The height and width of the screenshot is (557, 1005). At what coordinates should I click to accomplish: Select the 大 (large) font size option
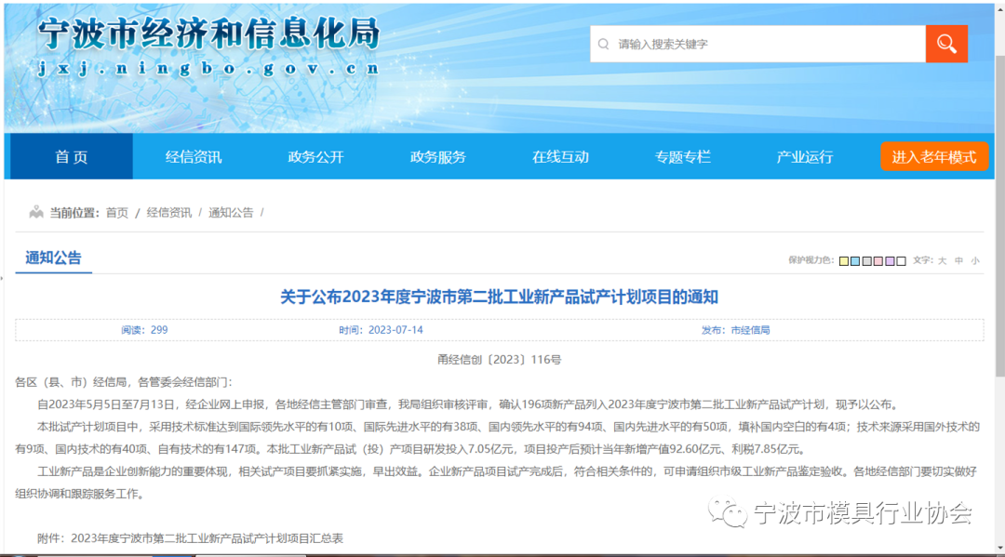tap(942, 260)
